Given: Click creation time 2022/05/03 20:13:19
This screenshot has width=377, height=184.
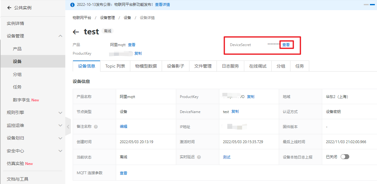Looking at the screenshot, I should tap(136, 142).
